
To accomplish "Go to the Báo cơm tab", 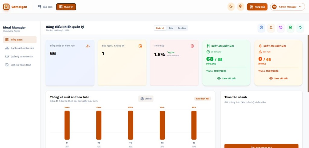I will (x=45, y=7).
